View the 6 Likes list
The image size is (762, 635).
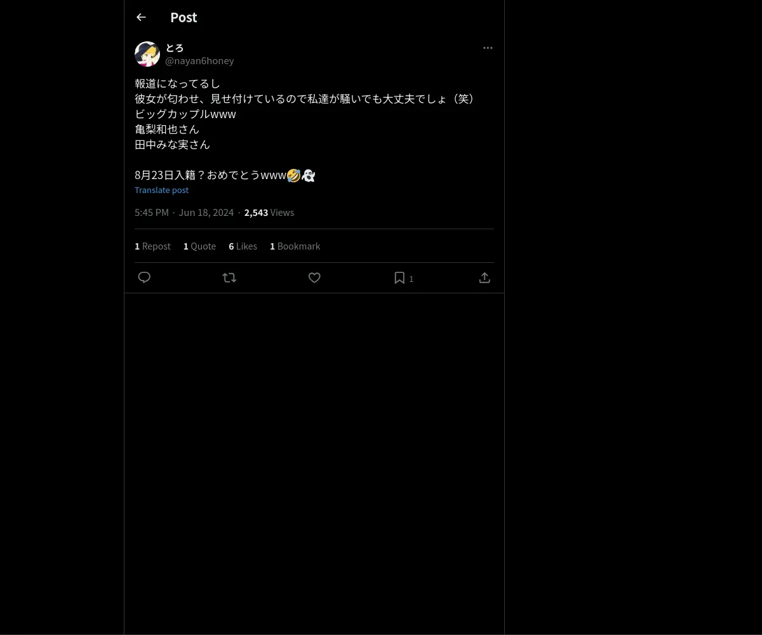click(x=243, y=246)
